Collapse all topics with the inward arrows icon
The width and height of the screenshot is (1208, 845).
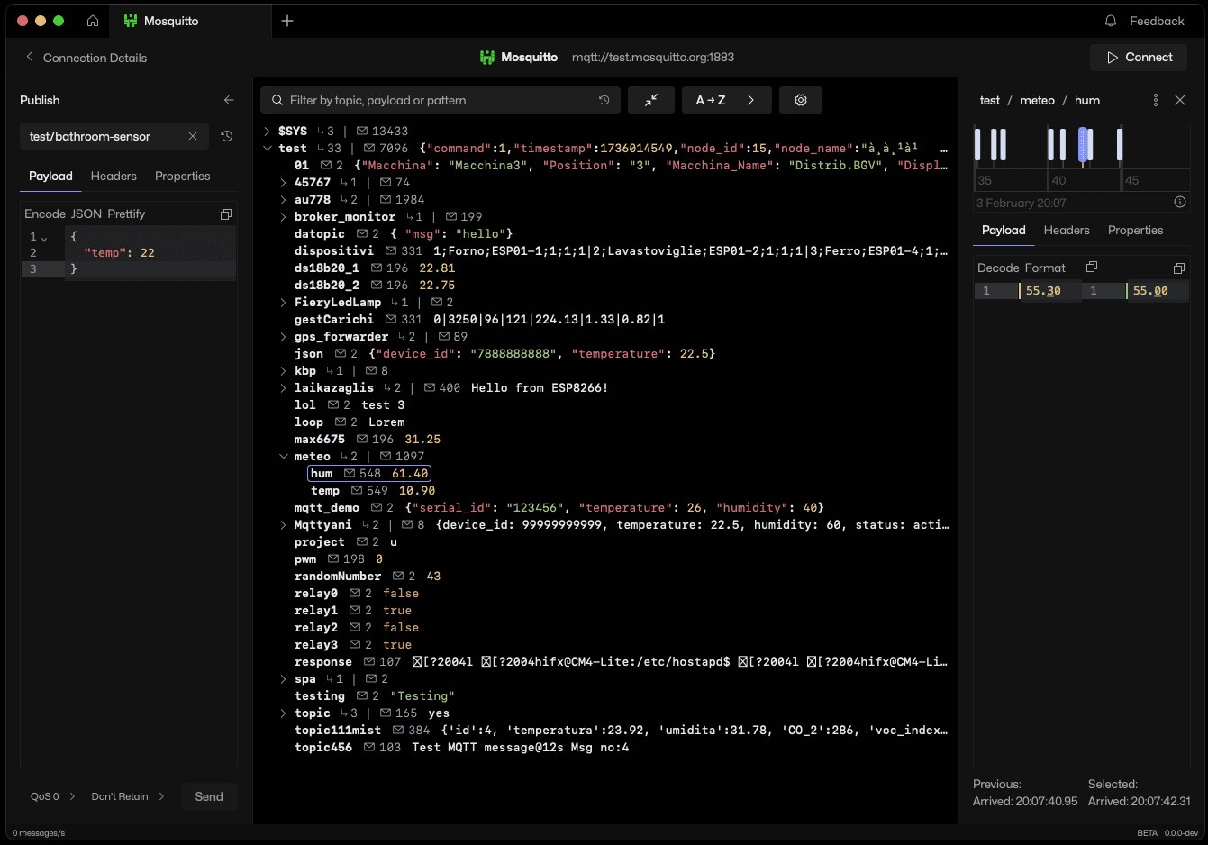coord(651,100)
